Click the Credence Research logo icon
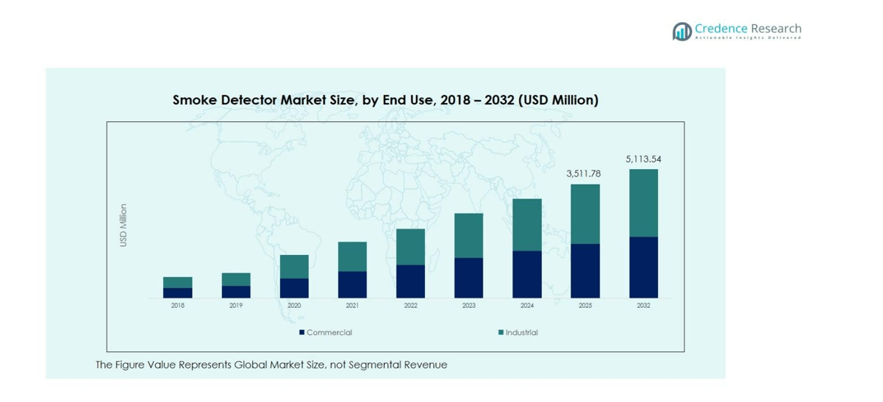 coord(682,31)
